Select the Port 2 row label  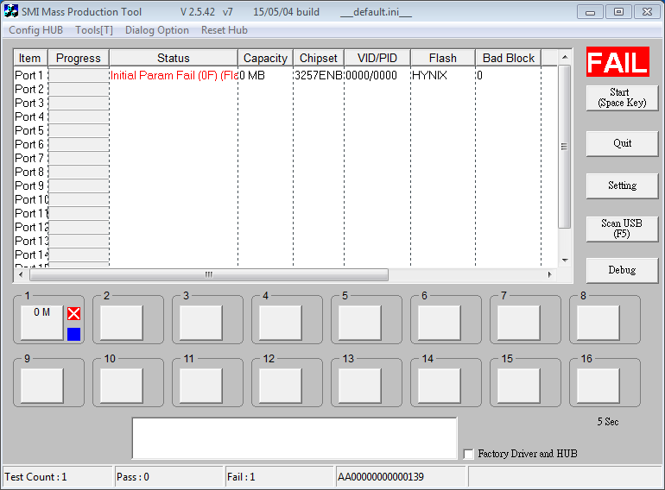coord(28,90)
